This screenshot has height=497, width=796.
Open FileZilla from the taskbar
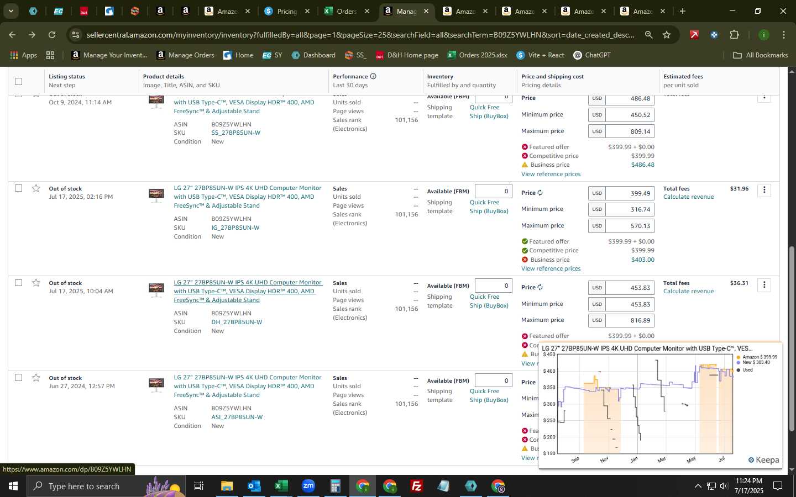click(x=417, y=486)
